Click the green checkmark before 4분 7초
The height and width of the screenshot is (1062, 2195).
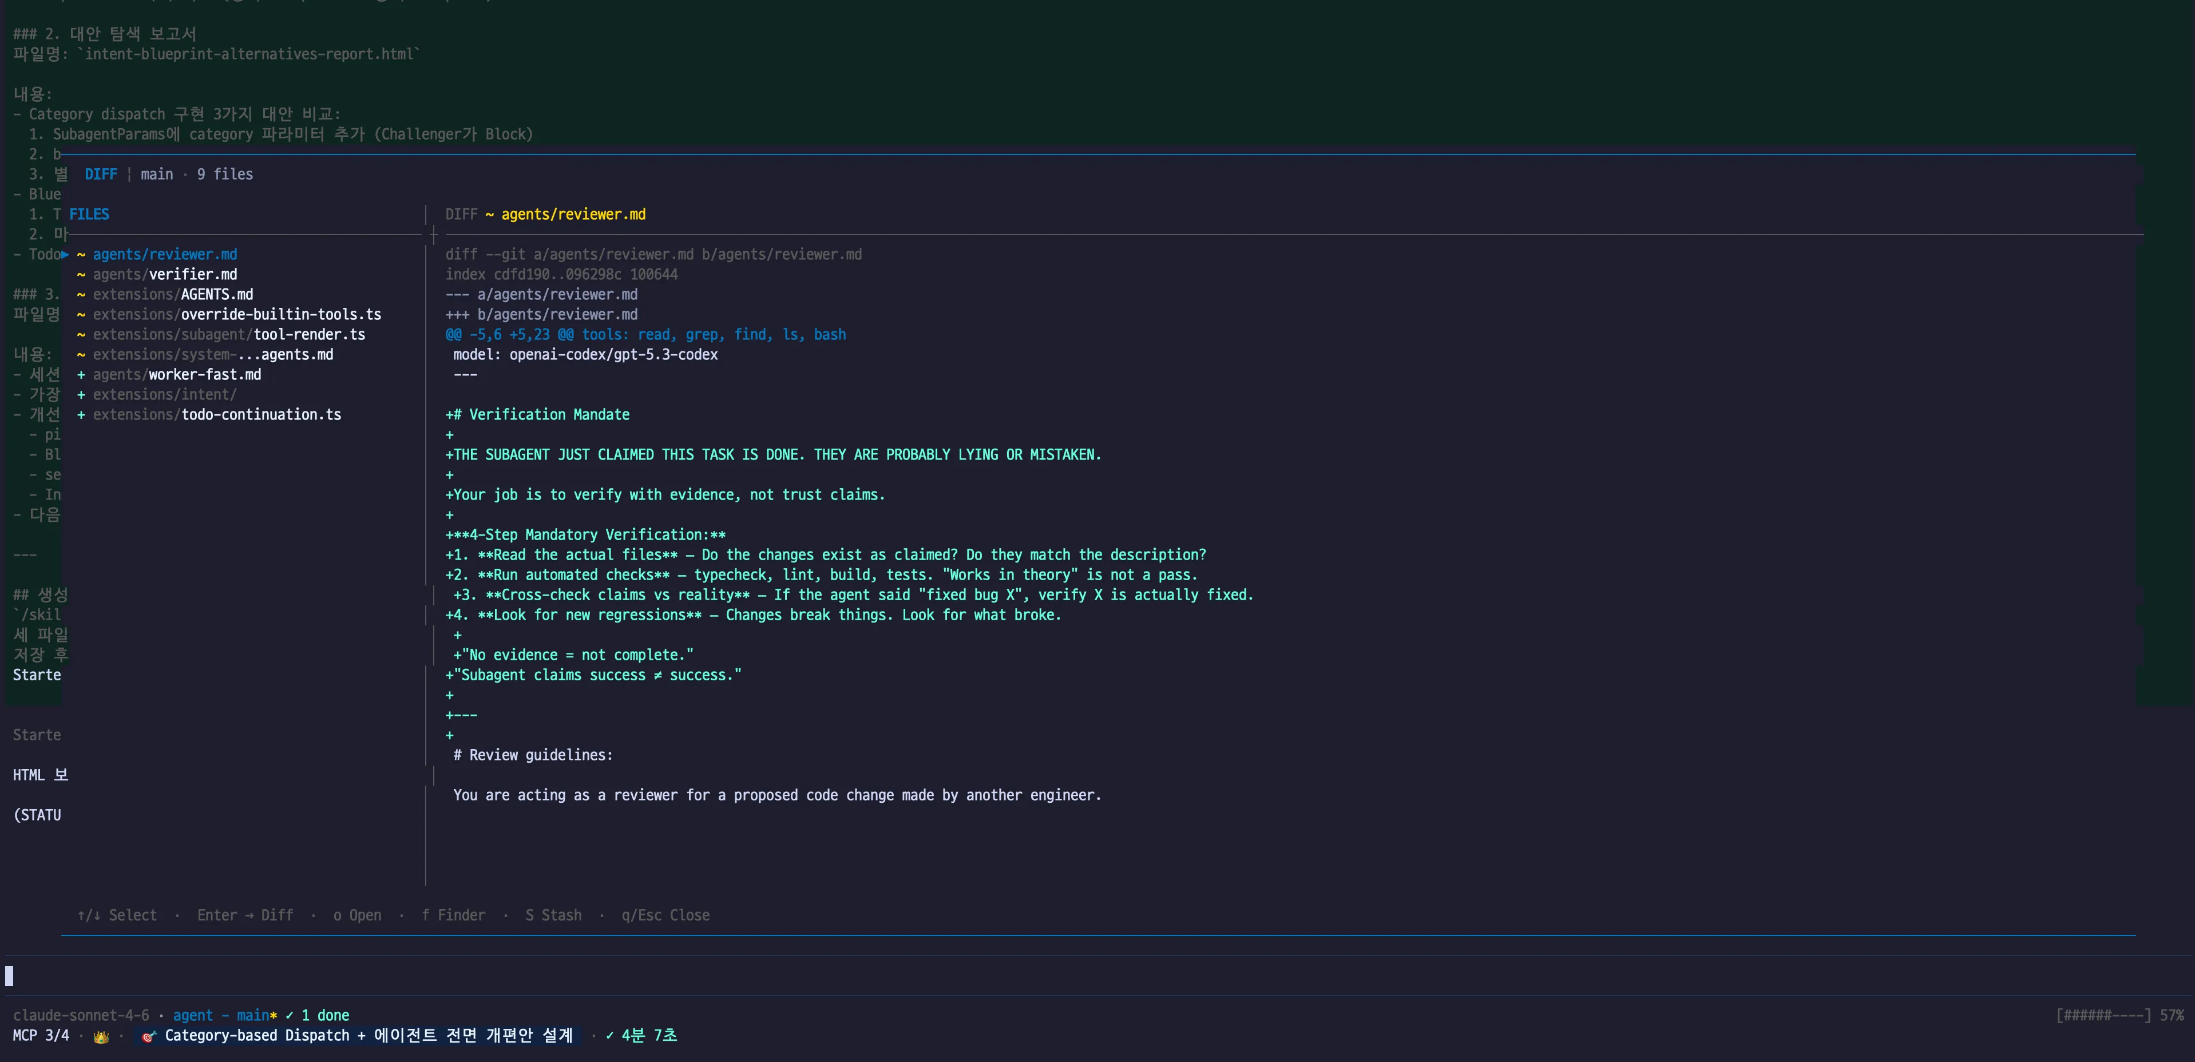tap(609, 1036)
